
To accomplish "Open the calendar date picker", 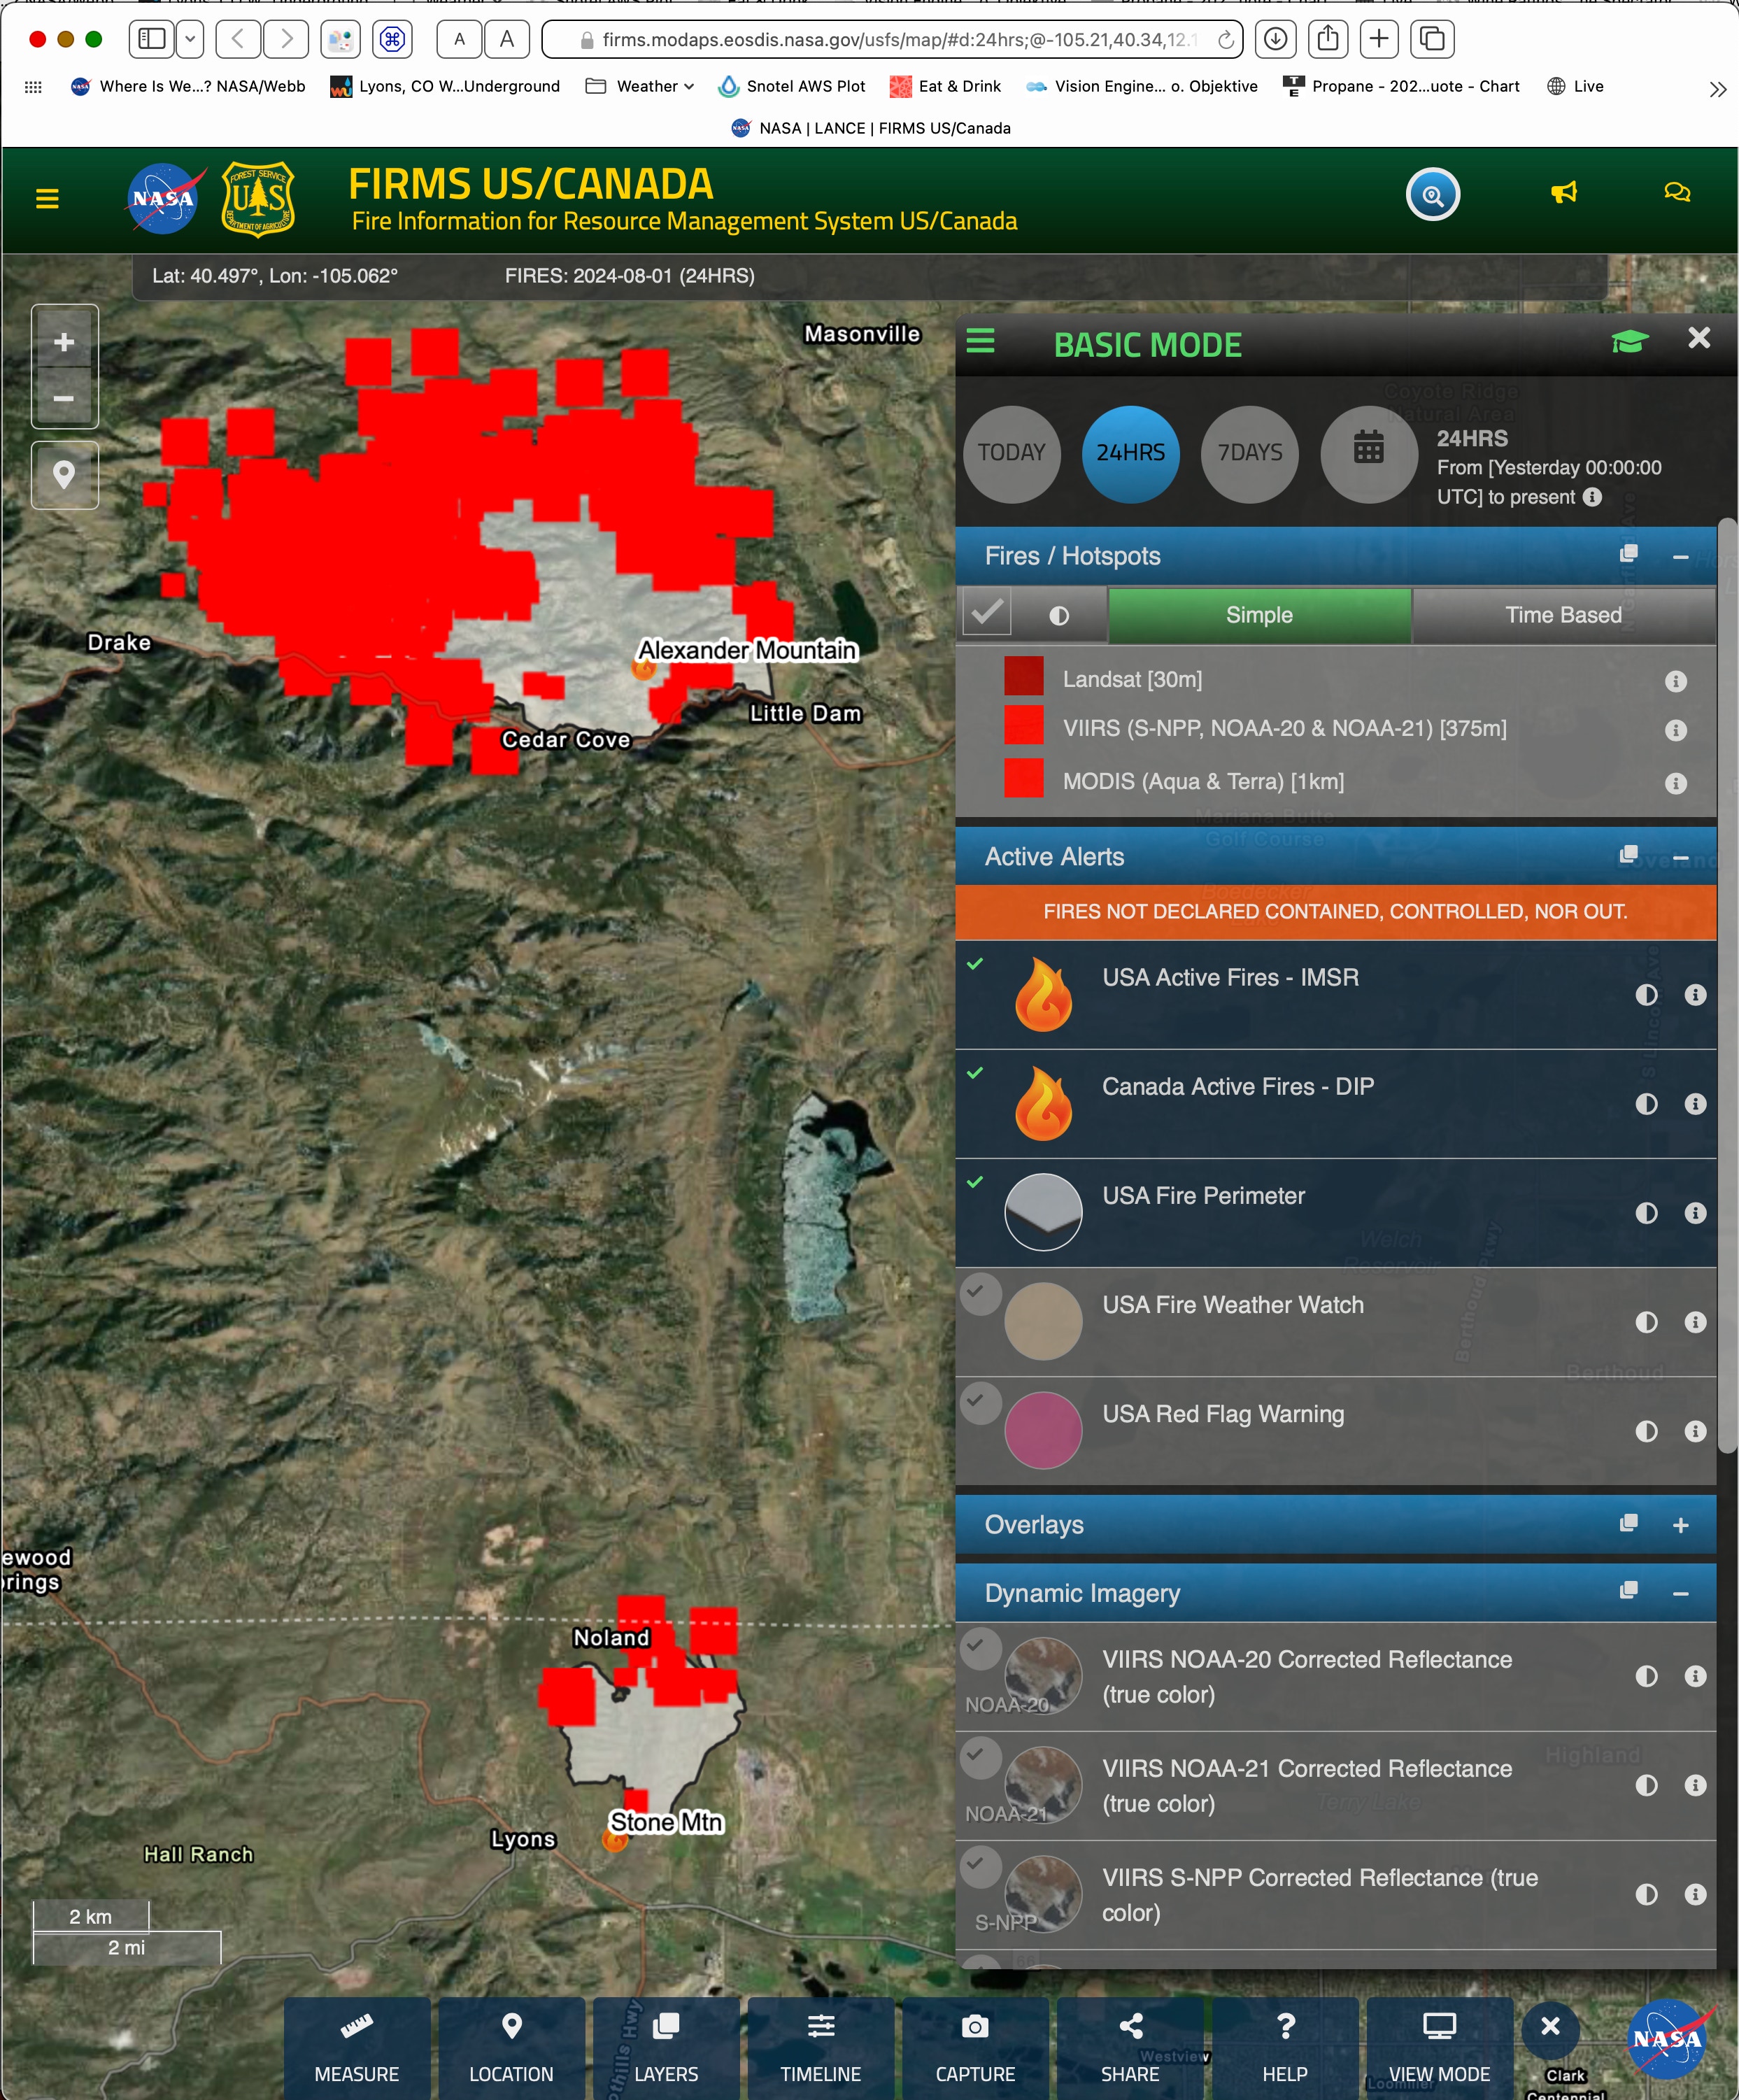I will pyautogui.click(x=1368, y=453).
